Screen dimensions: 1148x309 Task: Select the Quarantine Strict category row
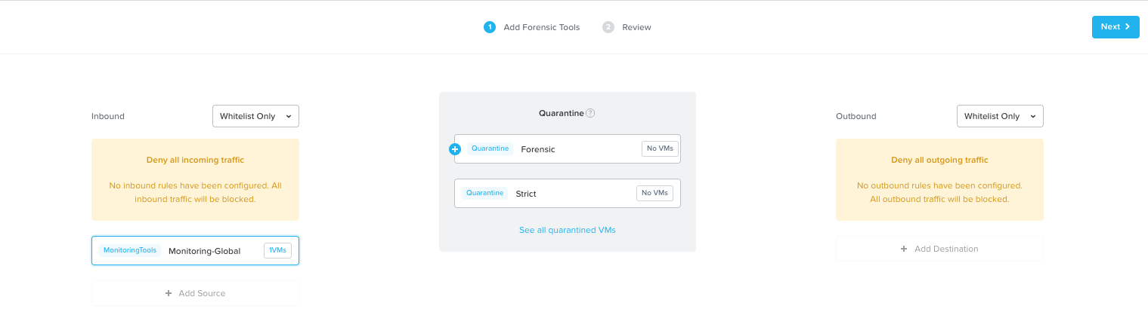tap(568, 193)
